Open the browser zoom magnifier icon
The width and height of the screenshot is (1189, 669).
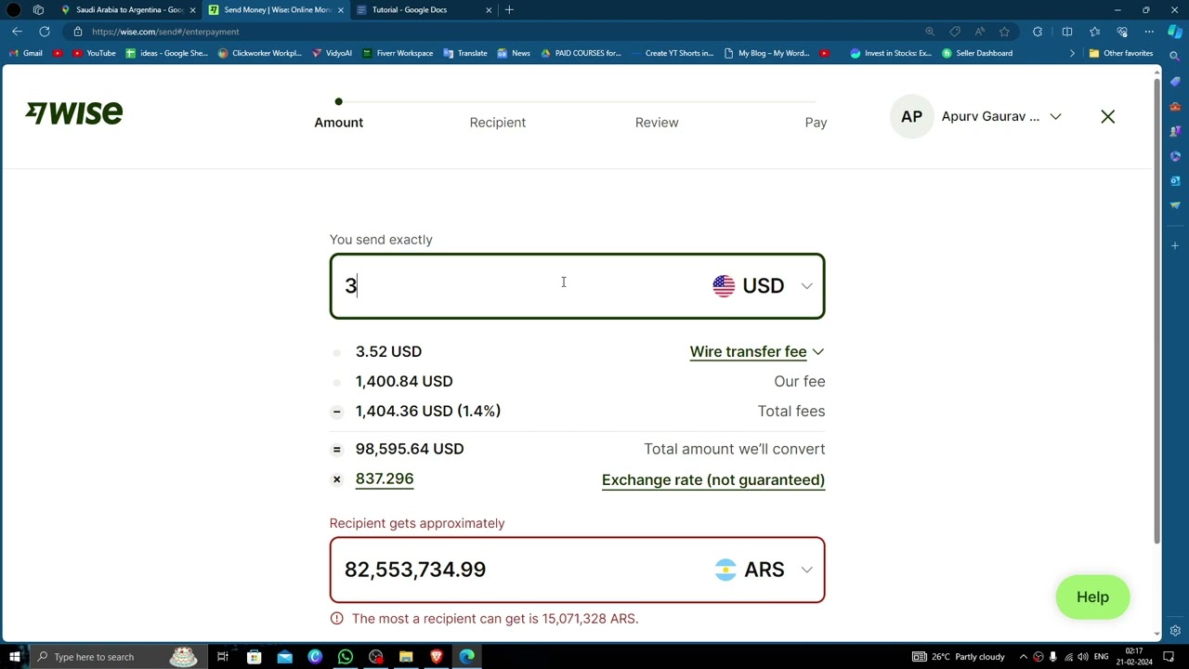coord(930,32)
